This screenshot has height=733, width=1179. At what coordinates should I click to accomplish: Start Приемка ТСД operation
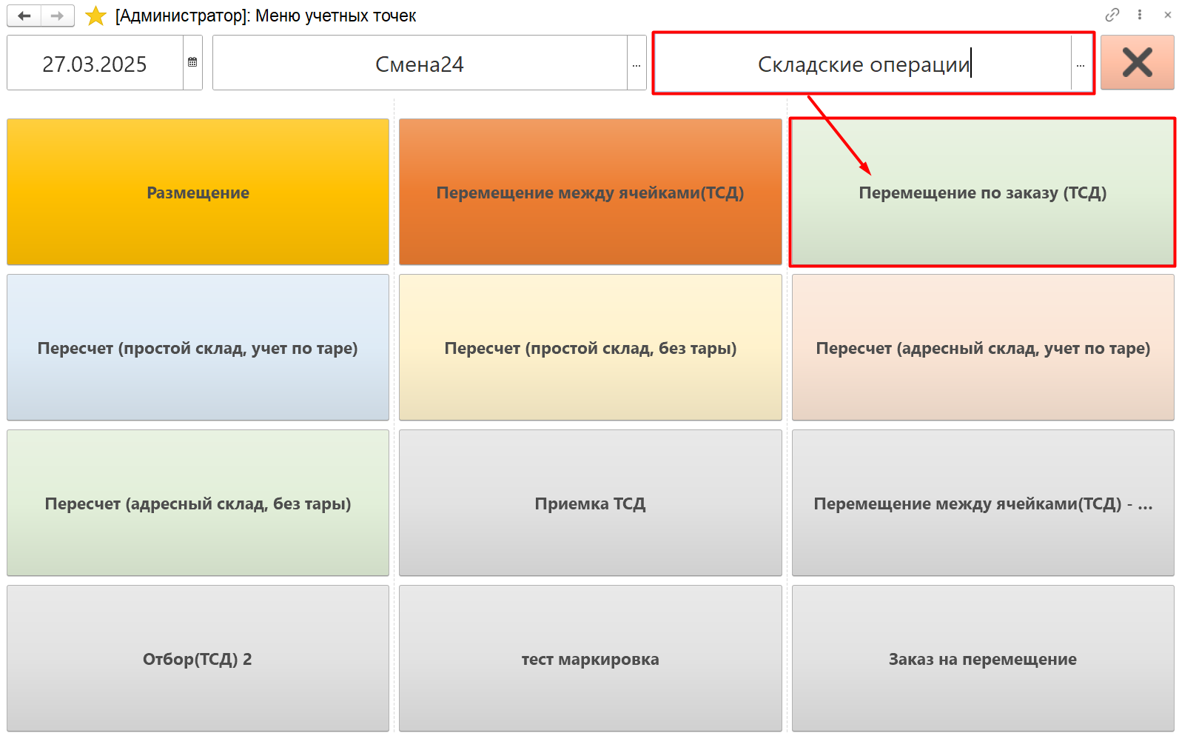[x=590, y=503]
